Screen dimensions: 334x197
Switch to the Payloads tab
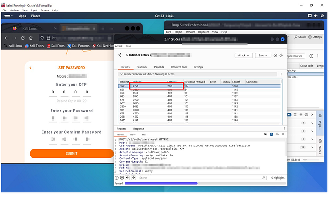tap(159, 67)
